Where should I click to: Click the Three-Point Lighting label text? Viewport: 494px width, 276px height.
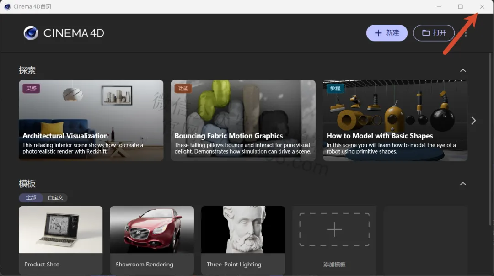[x=234, y=265]
